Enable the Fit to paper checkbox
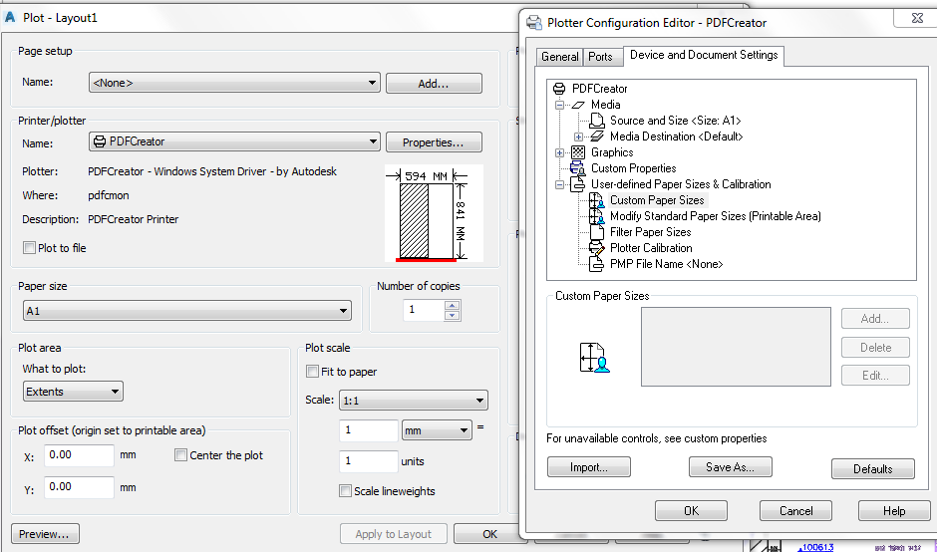Viewport: 937px width, 552px height. 312,371
